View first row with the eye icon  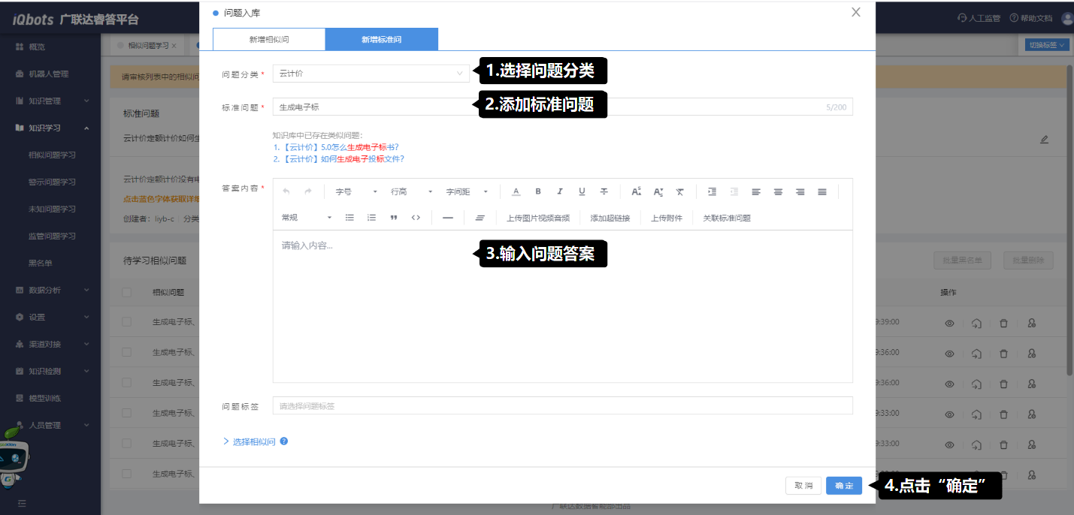click(949, 323)
